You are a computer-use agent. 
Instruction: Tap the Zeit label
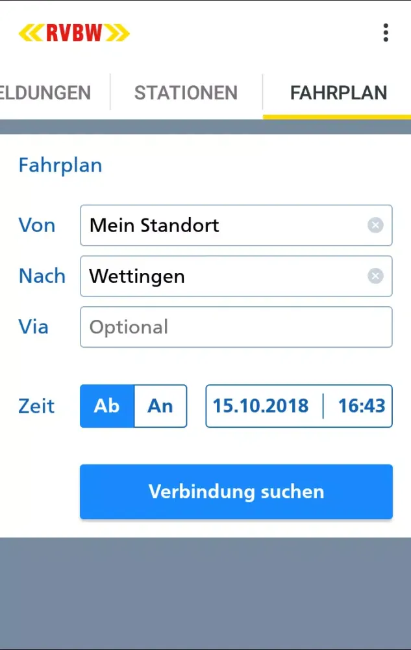click(x=36, y=407)
